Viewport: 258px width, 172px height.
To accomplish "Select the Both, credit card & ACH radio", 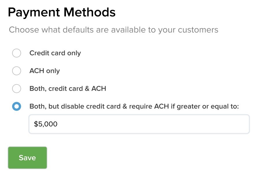I will coord(16,89).
